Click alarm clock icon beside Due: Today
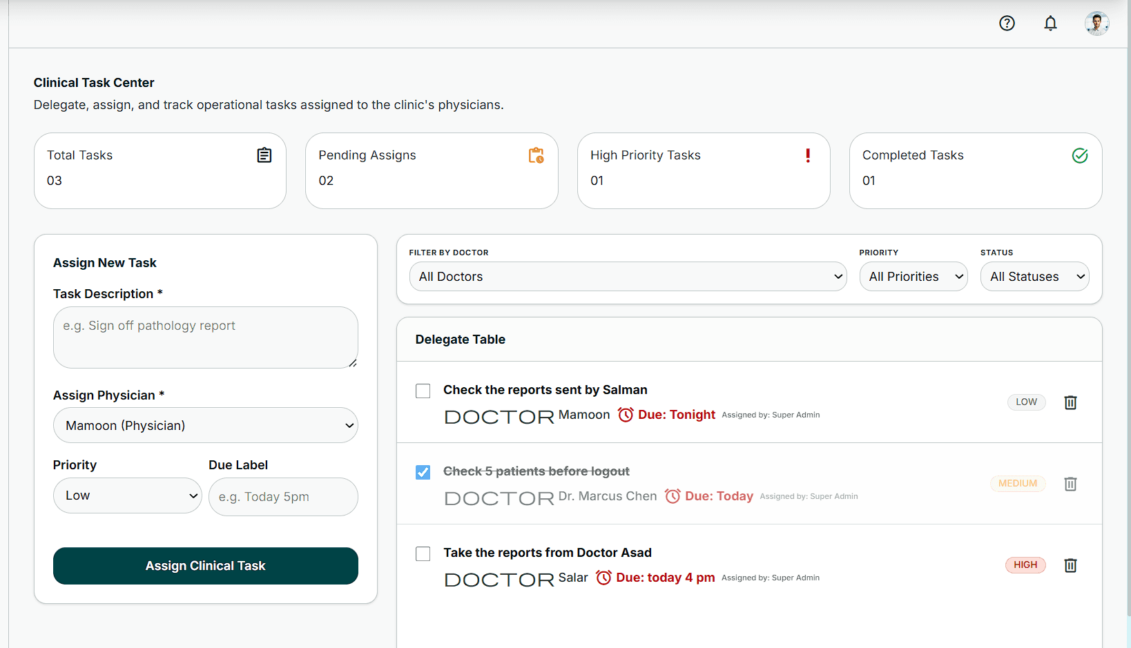Image resolution: width=1131 pixels, height=648 pixels. [x=673, y=496]
